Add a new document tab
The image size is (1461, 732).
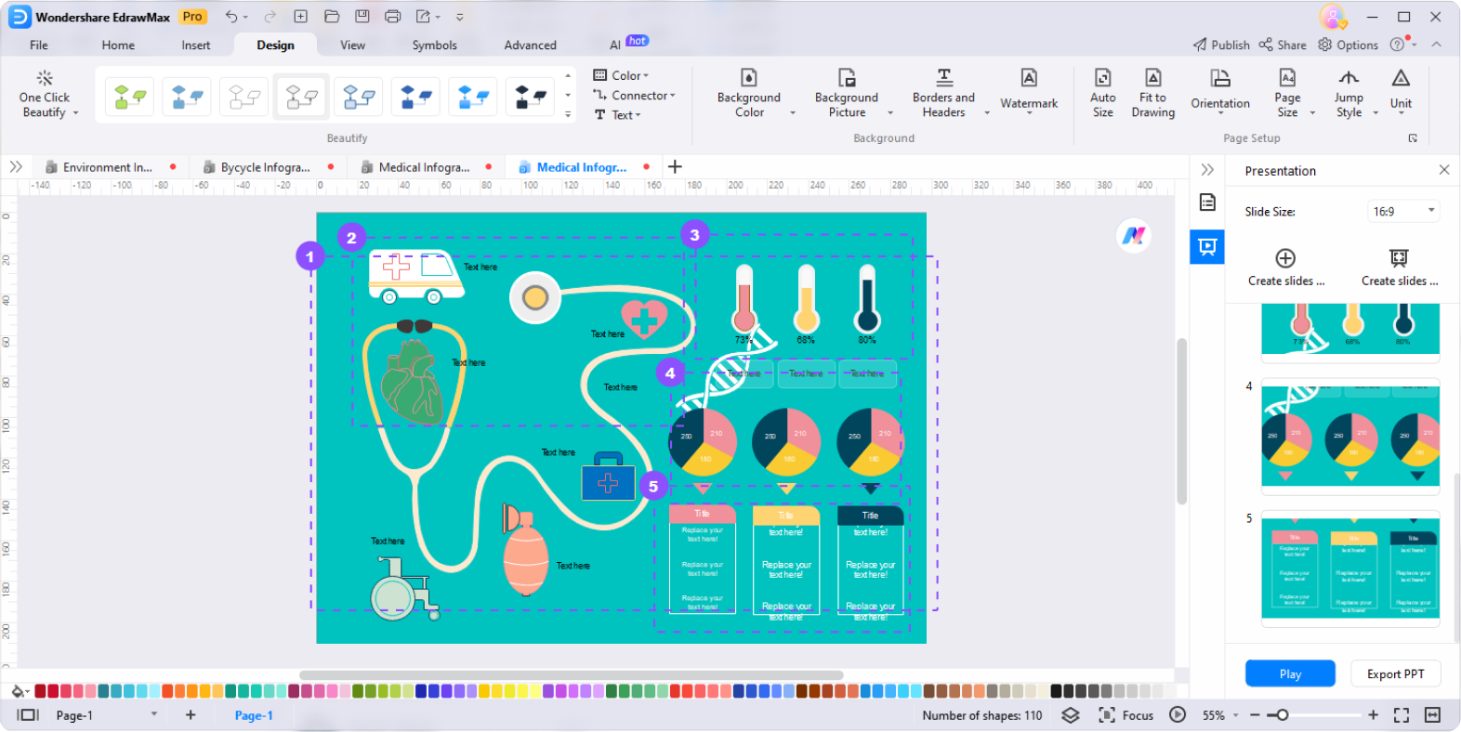tap(676, 166)
